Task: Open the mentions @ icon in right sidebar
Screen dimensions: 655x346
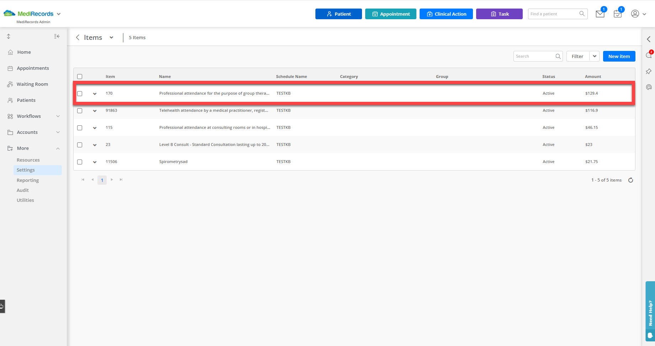Action: point(649,87)
